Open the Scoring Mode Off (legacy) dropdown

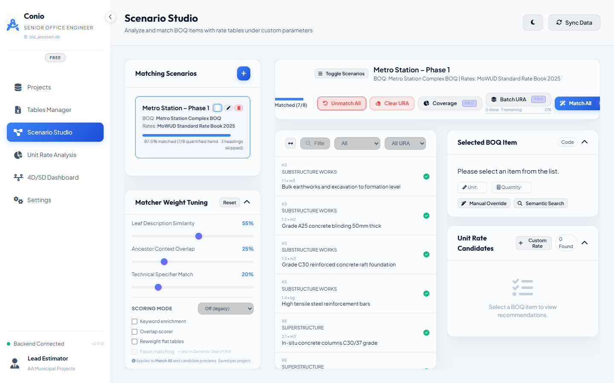pos(226,309)
